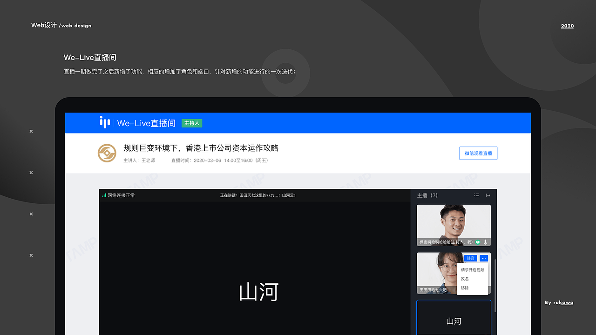Click the 微信观看直播 button
The height and width of the screenshot is (335, 596).
pyautogui.click(x=478, y=153)
